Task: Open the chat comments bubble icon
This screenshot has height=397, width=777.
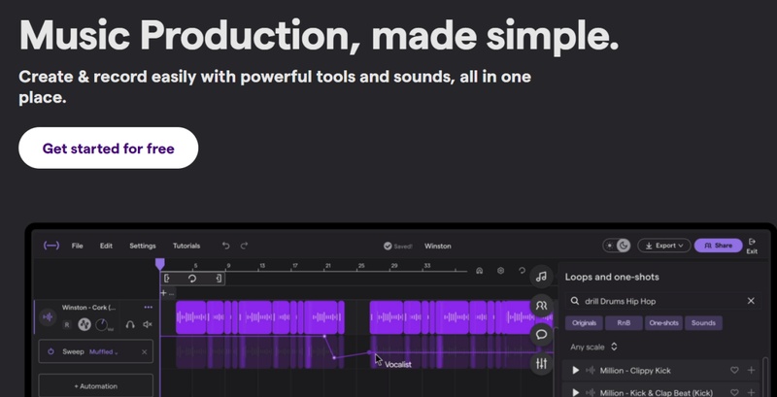Action: (541, 334)
